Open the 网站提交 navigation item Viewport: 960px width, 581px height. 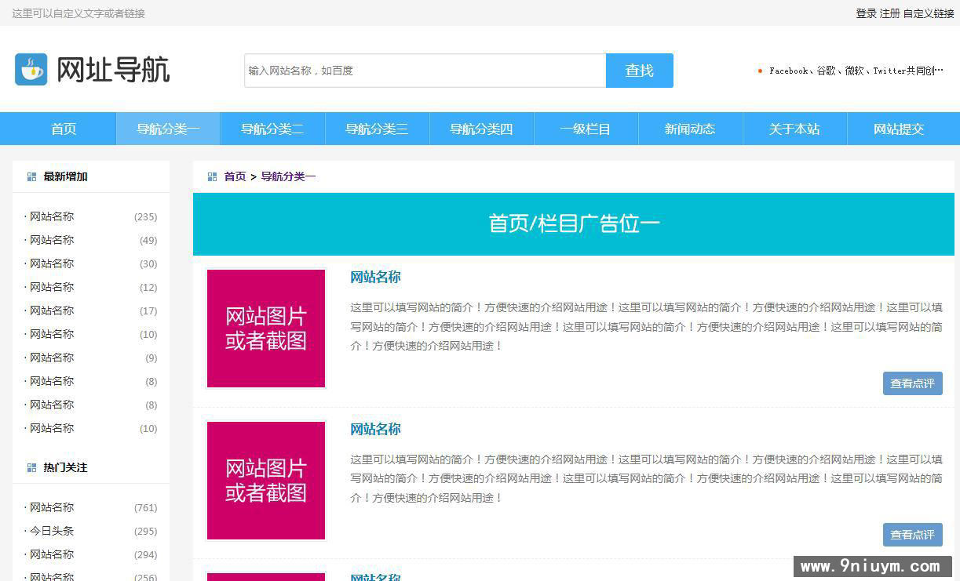click(x=899, y=129)
